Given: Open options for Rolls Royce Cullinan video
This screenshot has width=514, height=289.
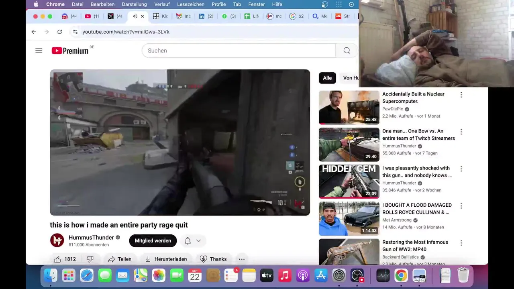Looking at the screenshot, I should [461, 206].
